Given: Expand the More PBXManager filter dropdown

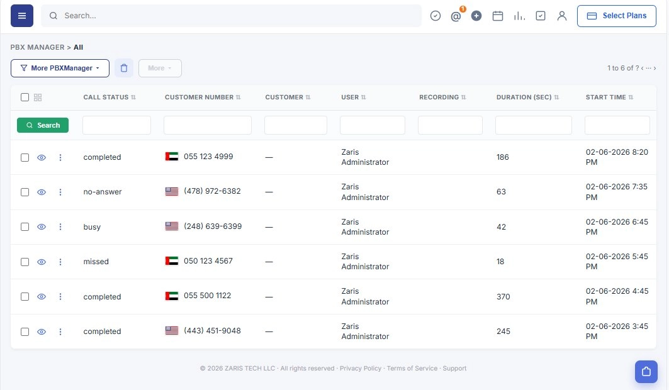Looking at the screenshot, I should [x=60, y=68].
